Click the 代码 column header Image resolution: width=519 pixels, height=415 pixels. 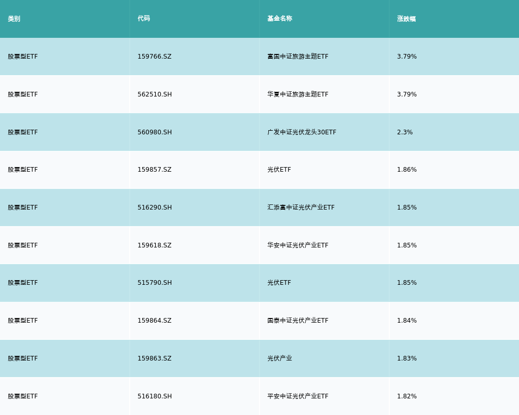(x=143, y=19)
